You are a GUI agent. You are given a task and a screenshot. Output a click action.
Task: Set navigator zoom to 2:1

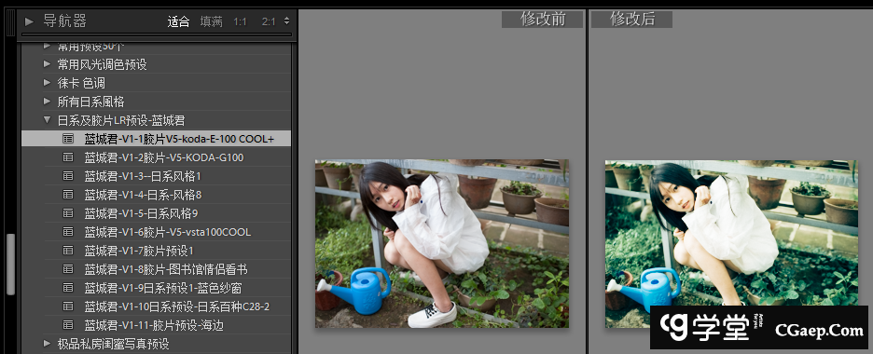(269, 21)
